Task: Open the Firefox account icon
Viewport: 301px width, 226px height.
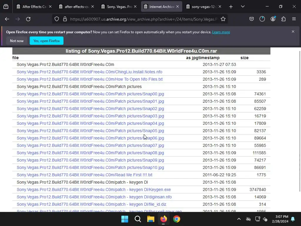Action: pyautogui.click(x=273, y=19)
